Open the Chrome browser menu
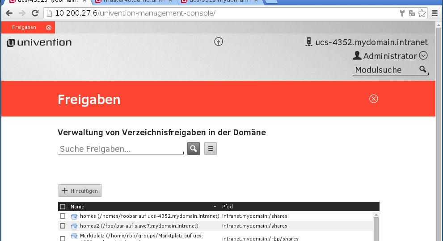 435,13
